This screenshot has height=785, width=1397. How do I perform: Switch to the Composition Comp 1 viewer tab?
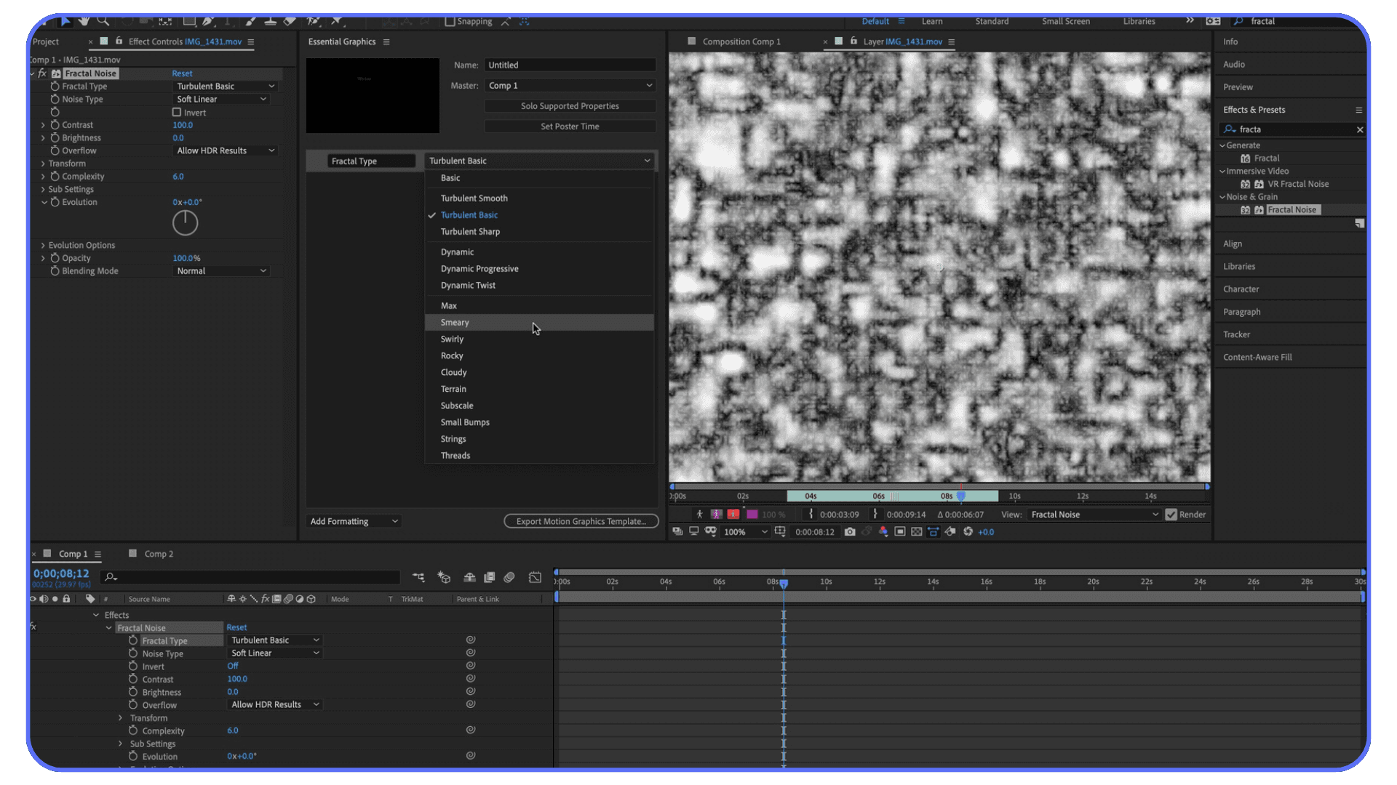741,41
